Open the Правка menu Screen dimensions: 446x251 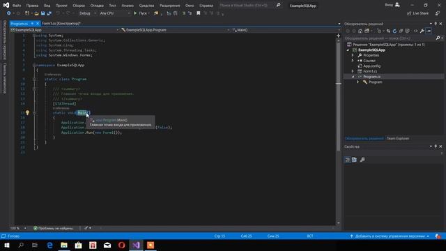pyautogui.click(x=32, y=6)
